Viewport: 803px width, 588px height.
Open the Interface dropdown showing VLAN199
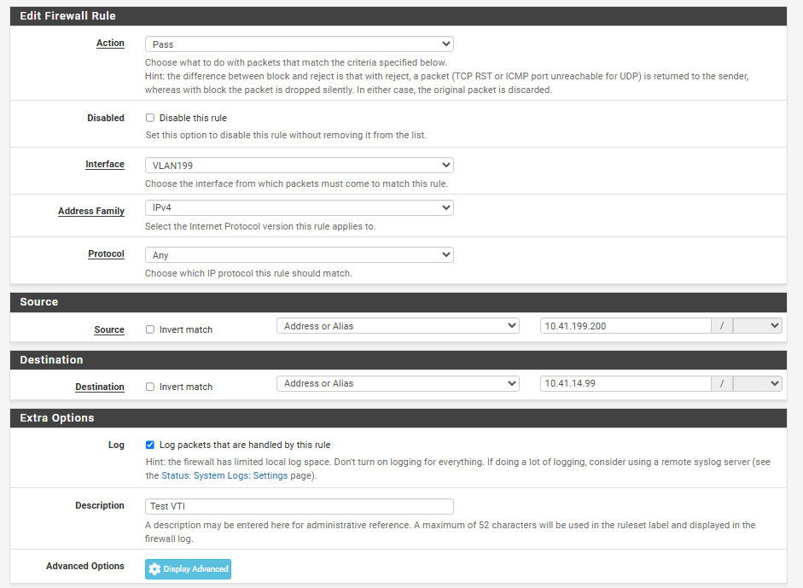[x=299, y=166]
